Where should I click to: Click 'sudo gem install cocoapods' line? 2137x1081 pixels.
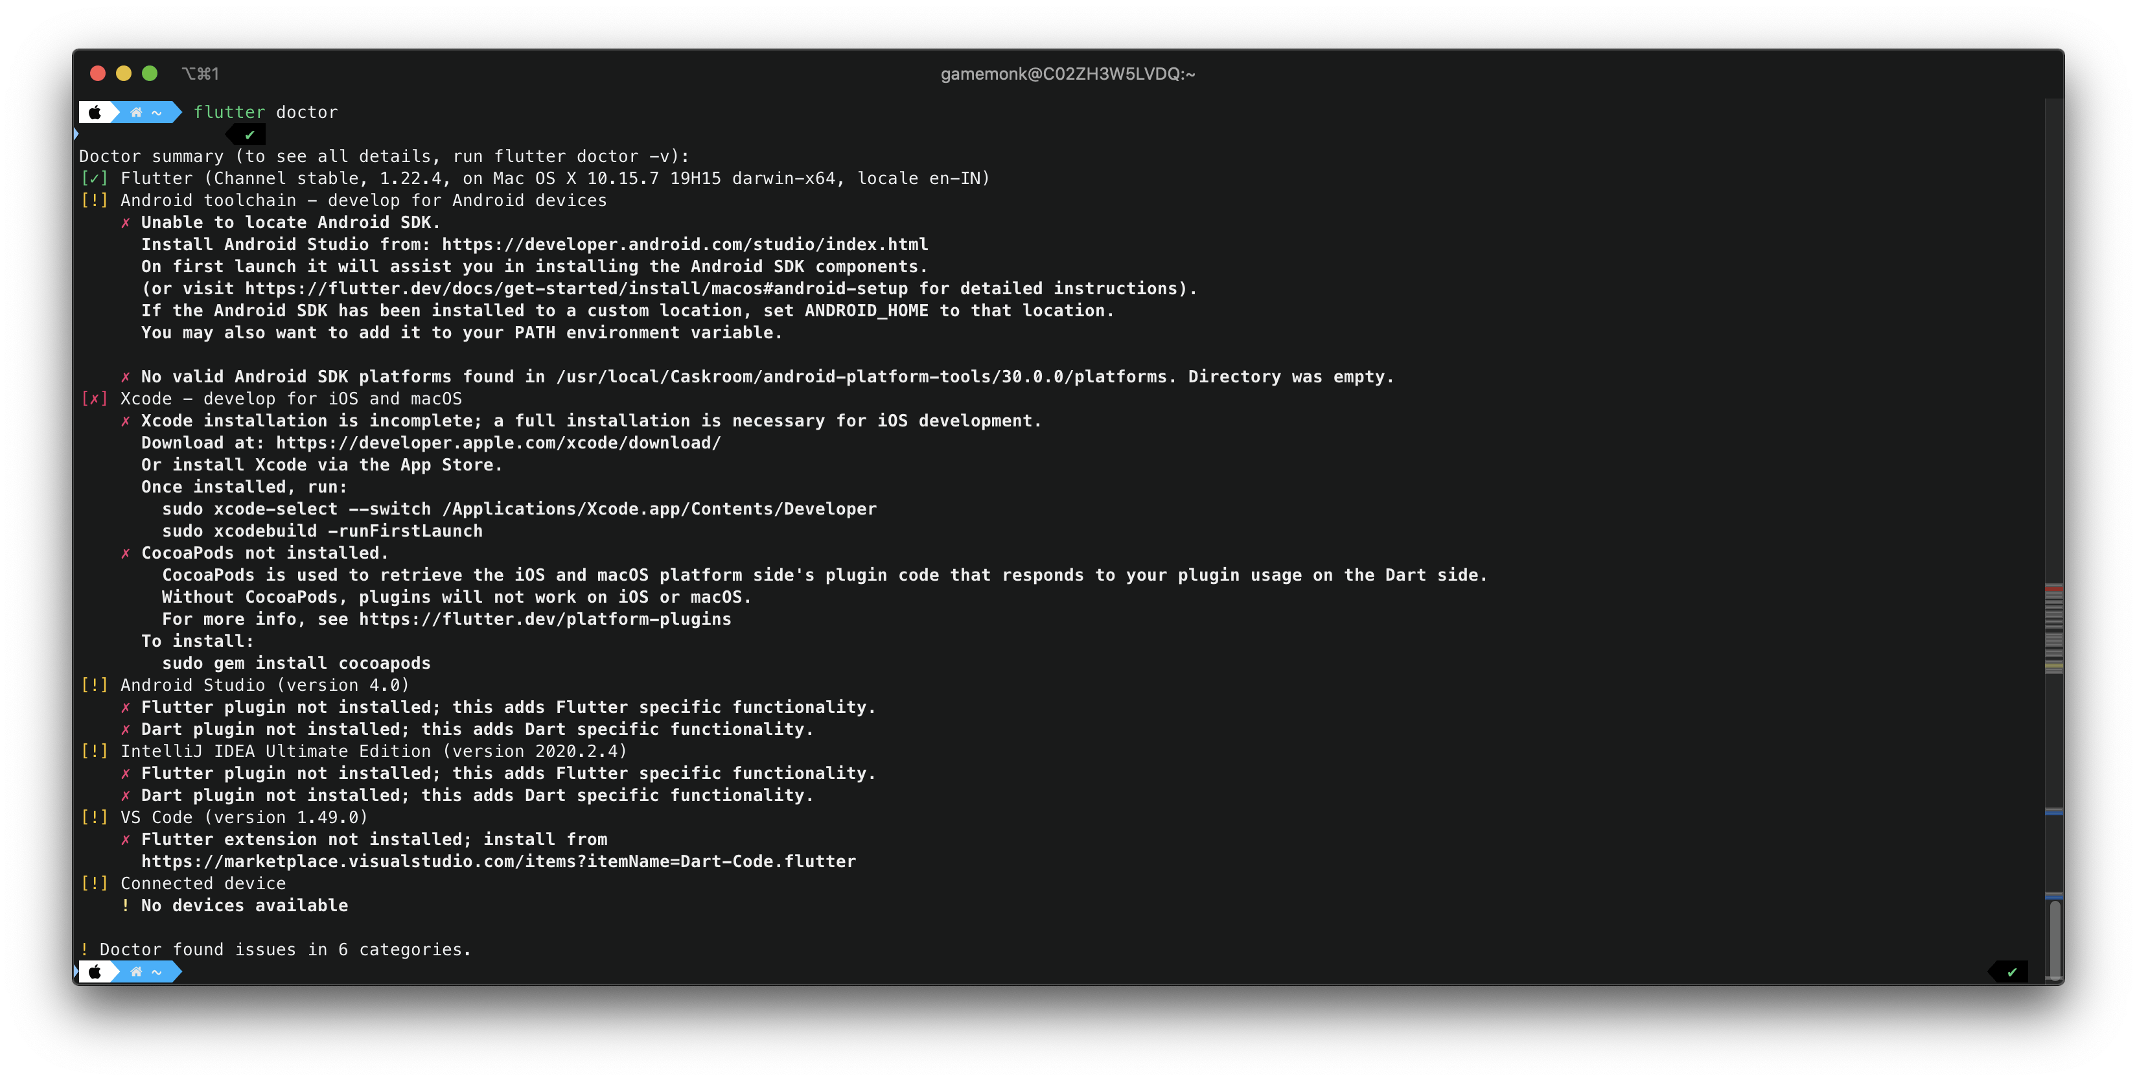pyautogui.click(x=296, y=663)
